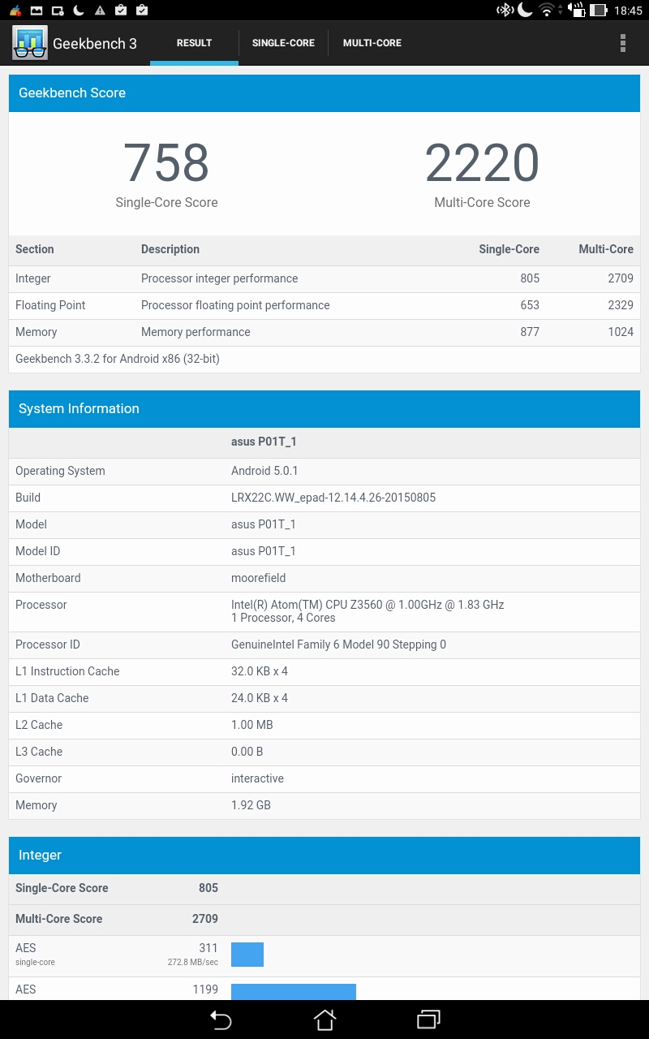Tap the 'Processor ID' row label
This screenshot has width=649, height=1039.
tap(48, 645)
